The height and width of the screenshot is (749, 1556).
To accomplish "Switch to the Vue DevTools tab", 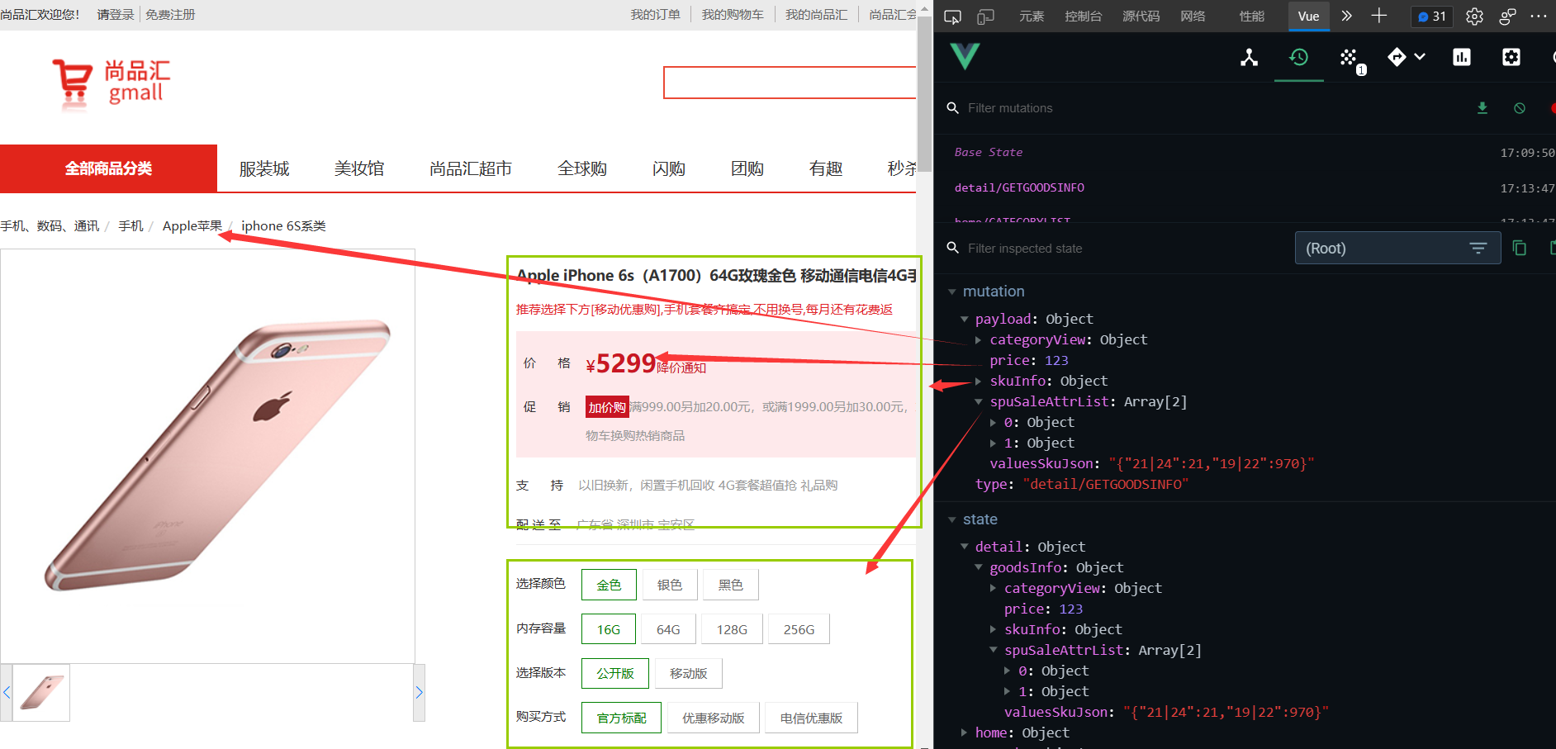I will click(1309, 16).
